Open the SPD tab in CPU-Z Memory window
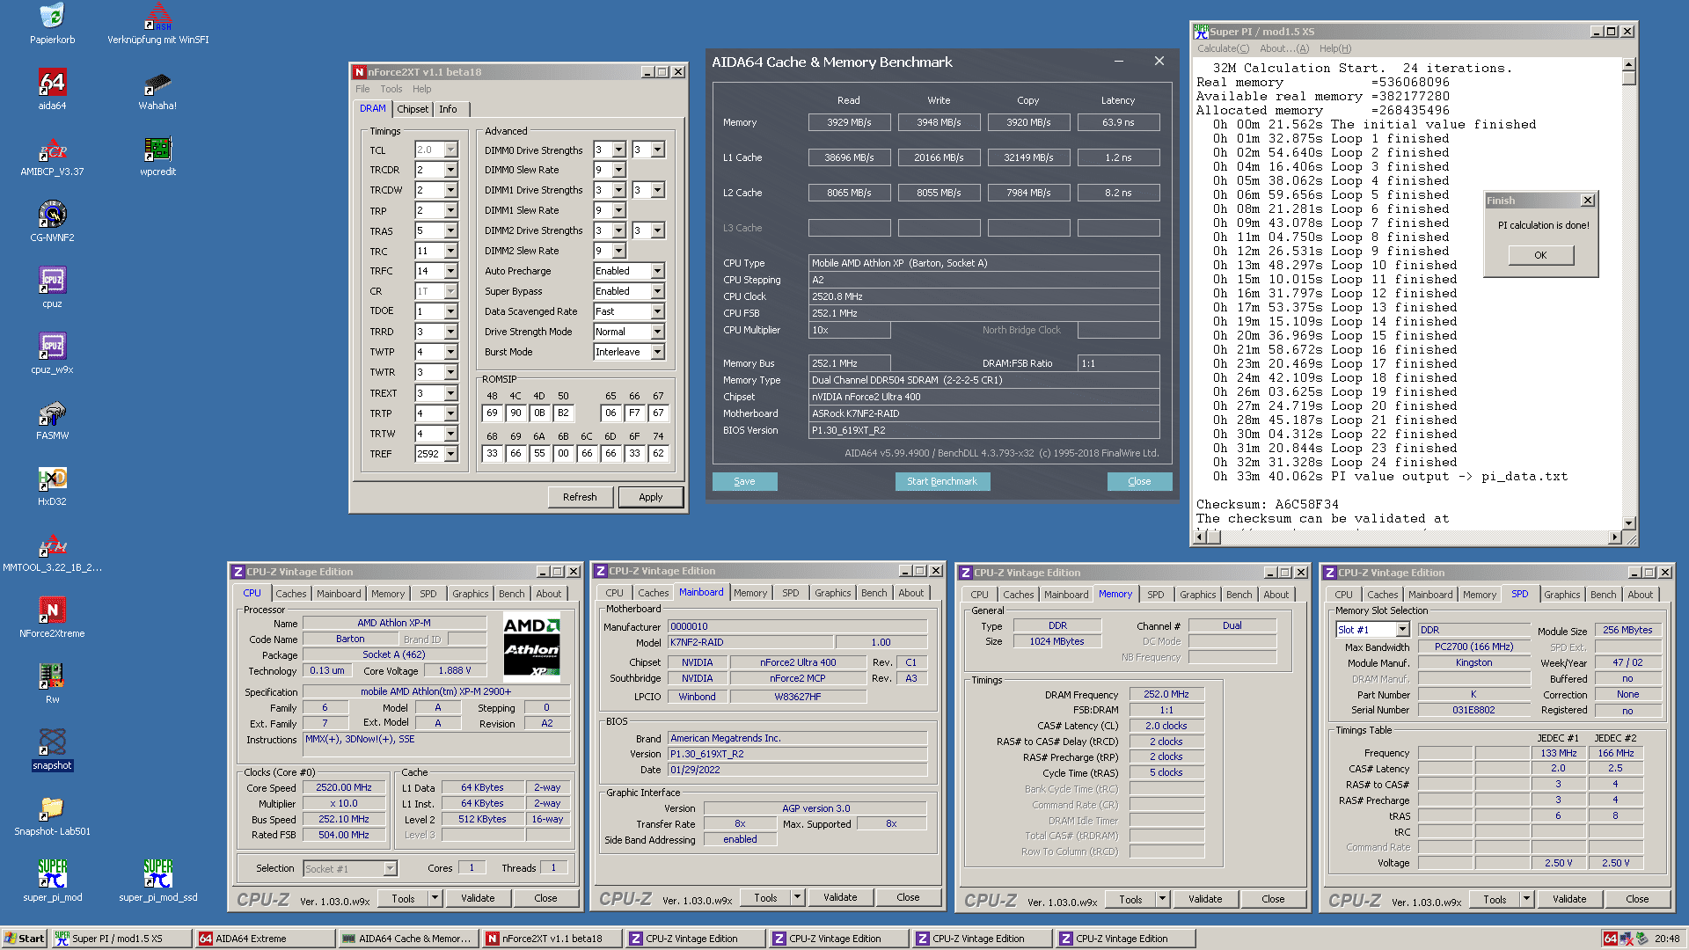1689x950 pixels. [x=1155, y=595]
